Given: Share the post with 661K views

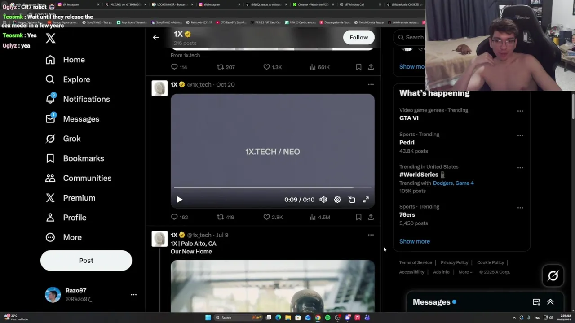Looking at the screenshot, I should click(x=371, y=67).
